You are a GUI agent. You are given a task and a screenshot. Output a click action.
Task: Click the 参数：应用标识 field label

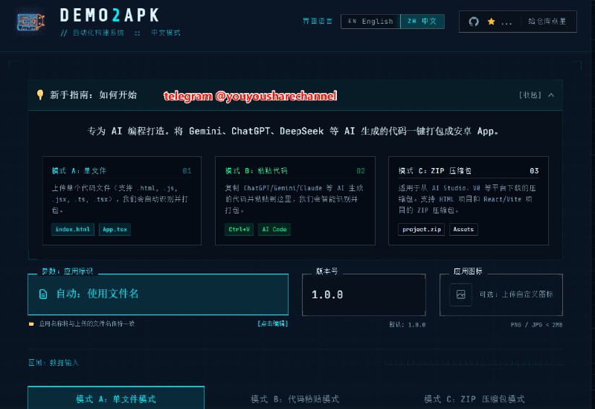tap(67, 271)
